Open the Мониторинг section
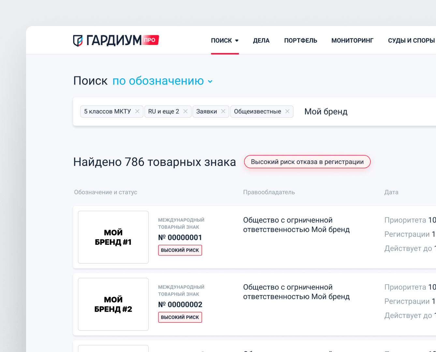Screen dimensions: 436x352 coord(352,41)
